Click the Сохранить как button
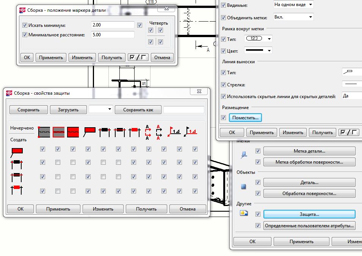This screenshot has width=362, height=256. click(x=138, y=110)
